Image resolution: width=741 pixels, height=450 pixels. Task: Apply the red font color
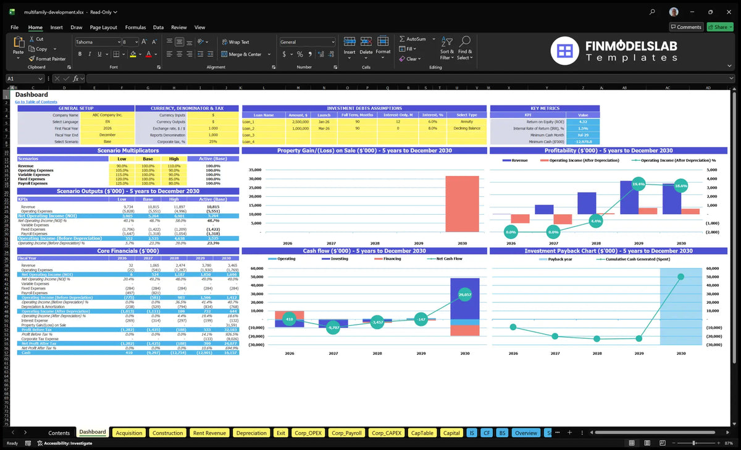click(x=148, y=54)
